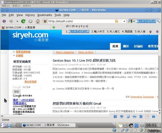The width and height of the screenshot is (162, 133).
Task: Click the IME panel red X icon
Action: (x=147, y=117)
